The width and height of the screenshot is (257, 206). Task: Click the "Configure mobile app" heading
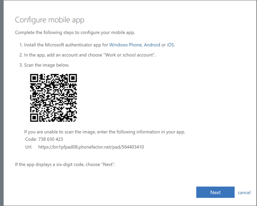50,20
